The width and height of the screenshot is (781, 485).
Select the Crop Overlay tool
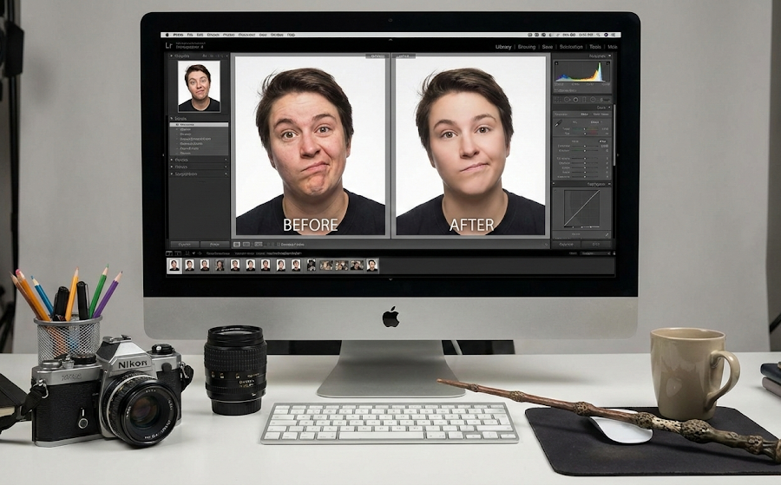coord(558,100)
